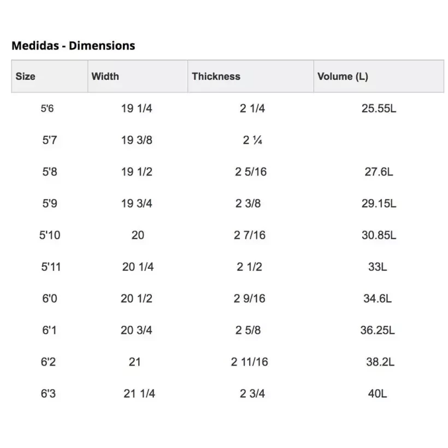Select the 5'8 size row label
The height and width of the screenshot is (448, 448).
tap(49, 172)
